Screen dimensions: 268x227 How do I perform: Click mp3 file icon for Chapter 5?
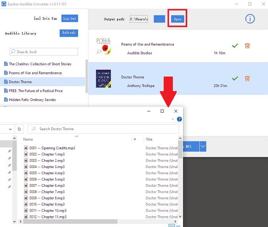pos(26,179)
